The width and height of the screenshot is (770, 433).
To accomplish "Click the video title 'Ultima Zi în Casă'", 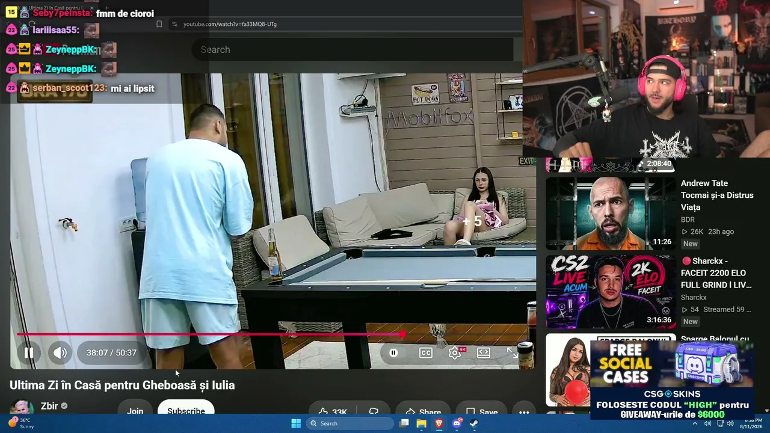I will [x=122, y=385].
